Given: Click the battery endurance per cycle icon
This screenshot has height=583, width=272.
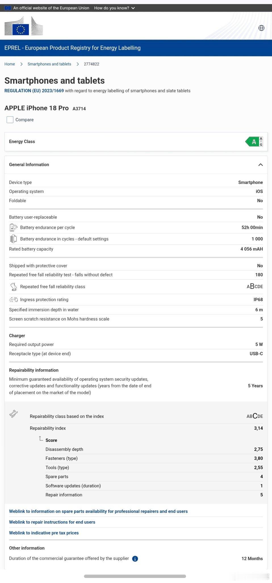Looking at the screenshot, I should pos(13,227).
